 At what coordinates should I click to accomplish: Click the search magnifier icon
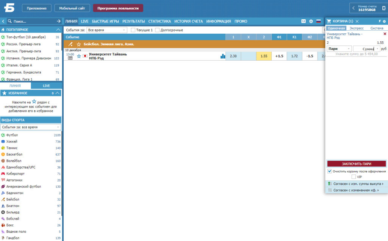tap(9, 21)
